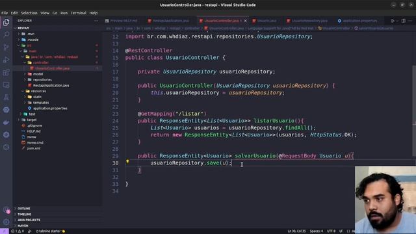Open the Testing flask view
The height and width of the screenshot is (234, 416).
pyautogui.click(x=6, y=97)
